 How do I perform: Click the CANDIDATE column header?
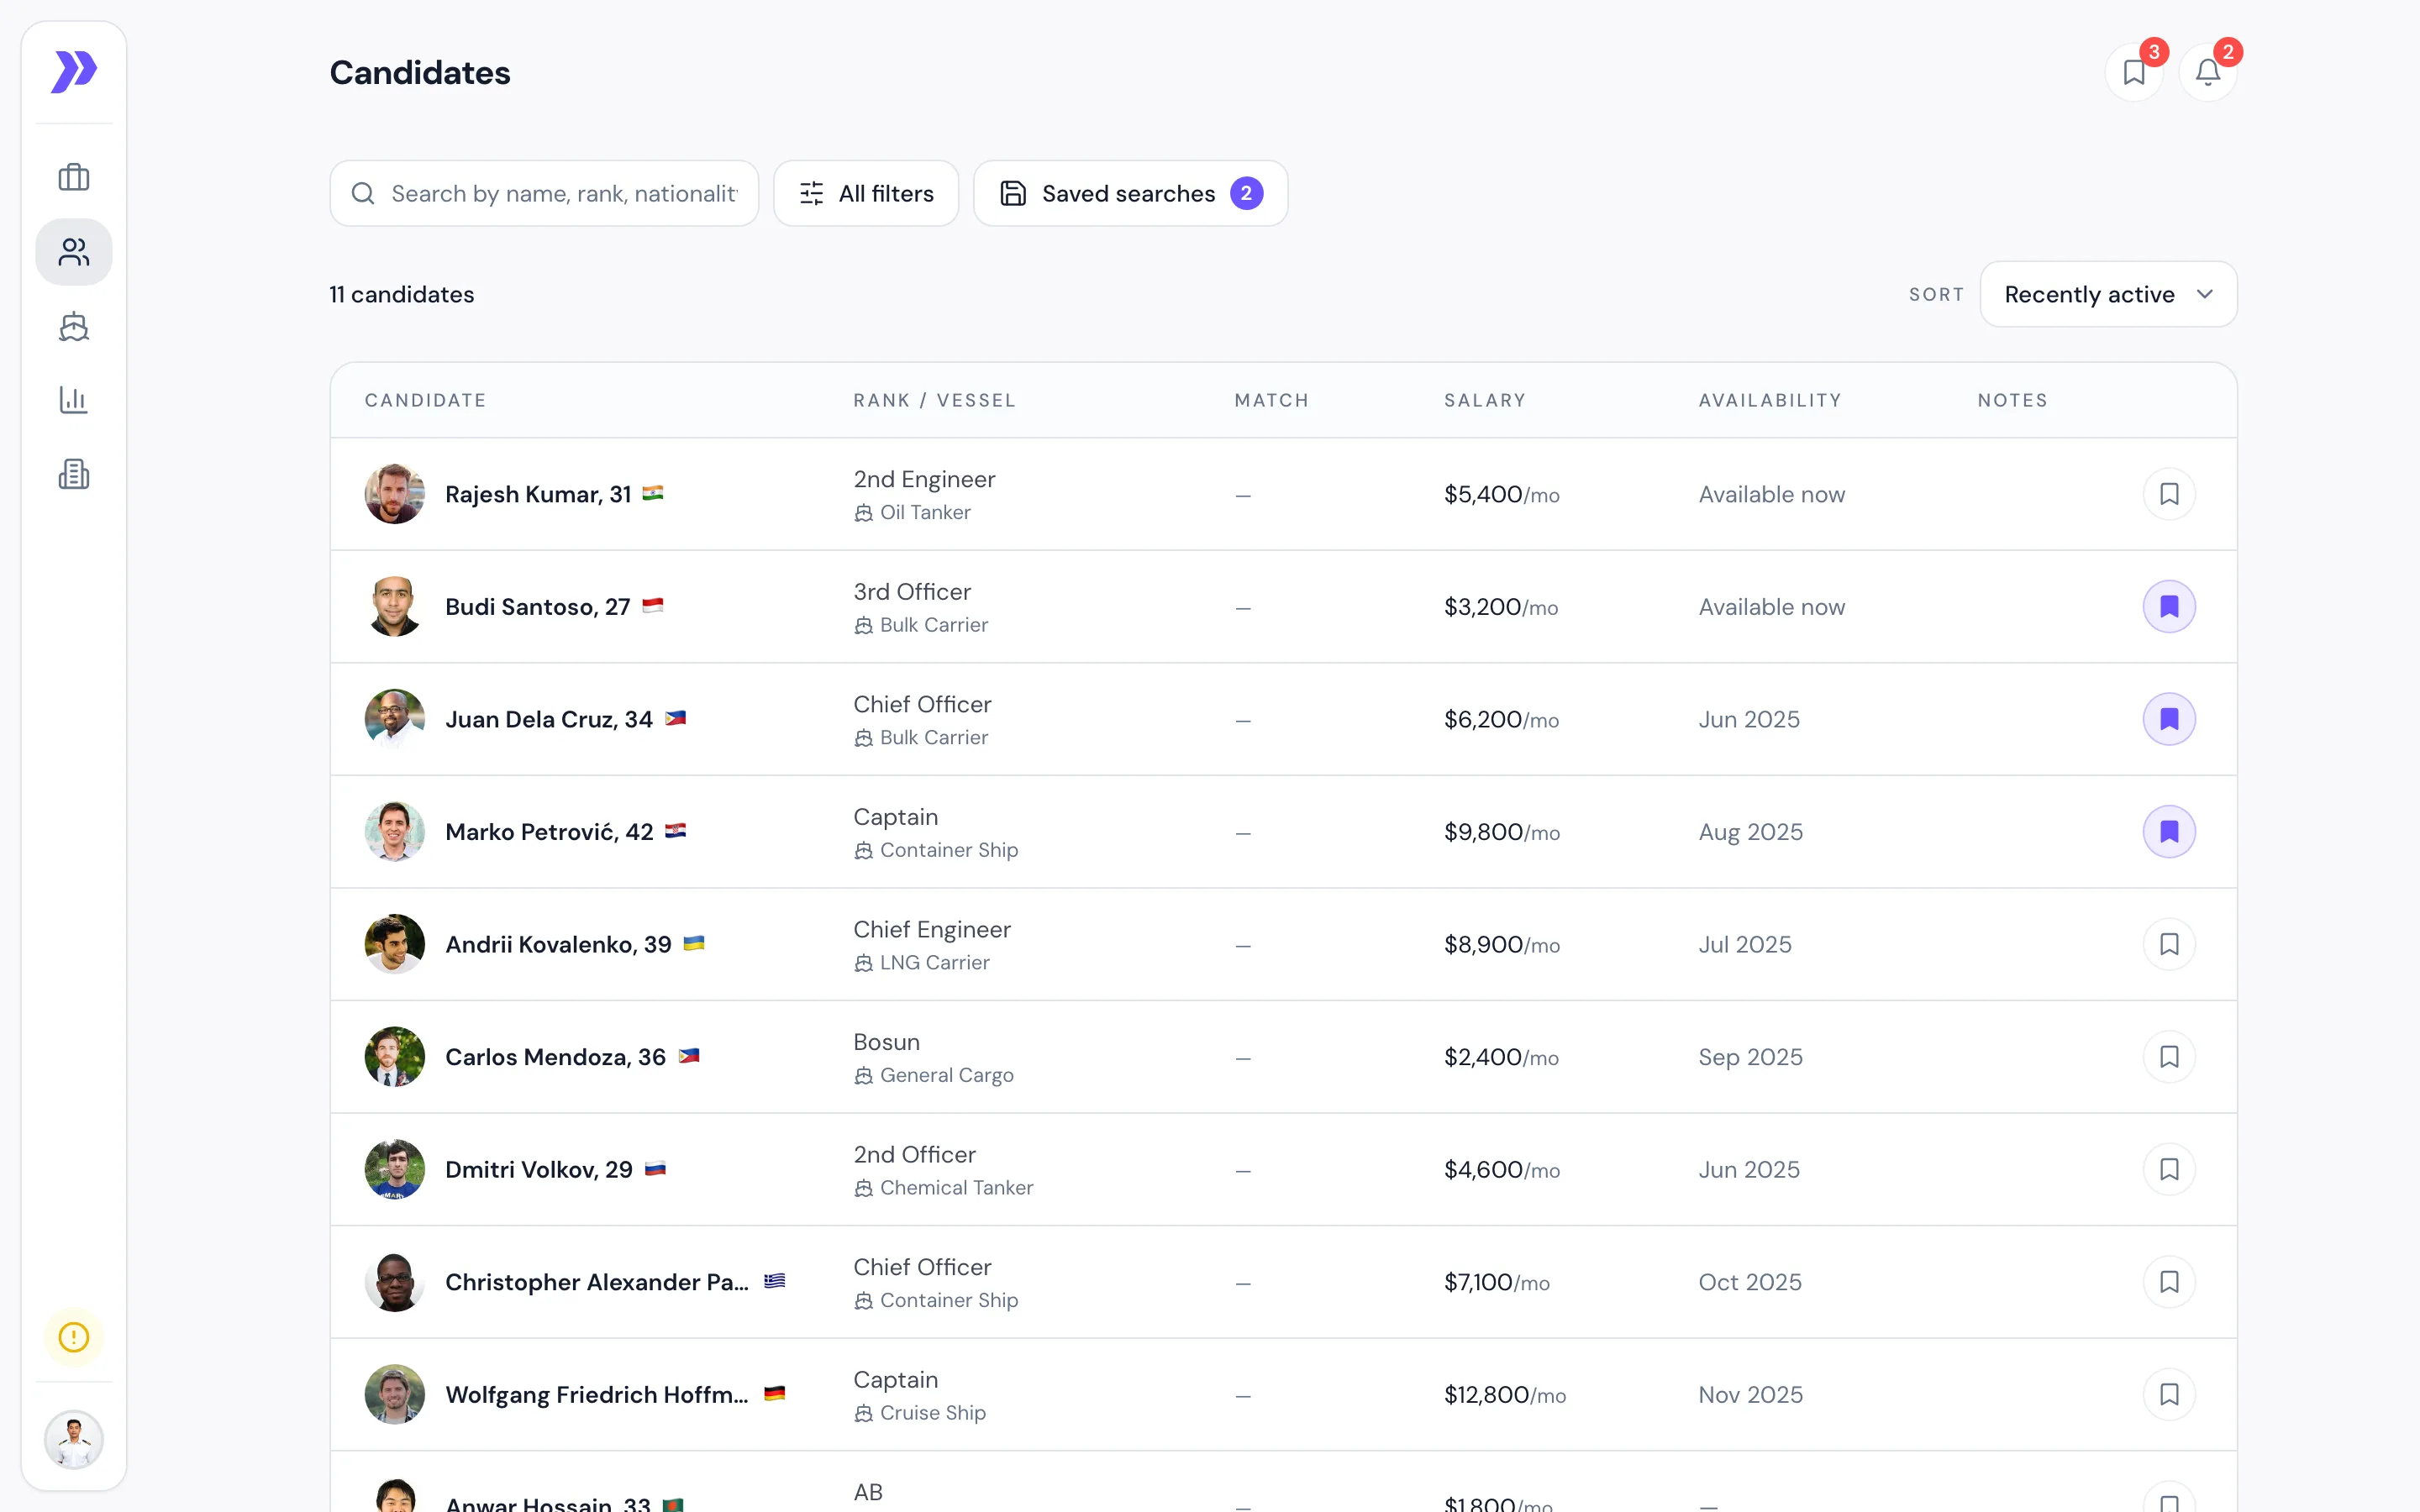(x=425, y=400)
